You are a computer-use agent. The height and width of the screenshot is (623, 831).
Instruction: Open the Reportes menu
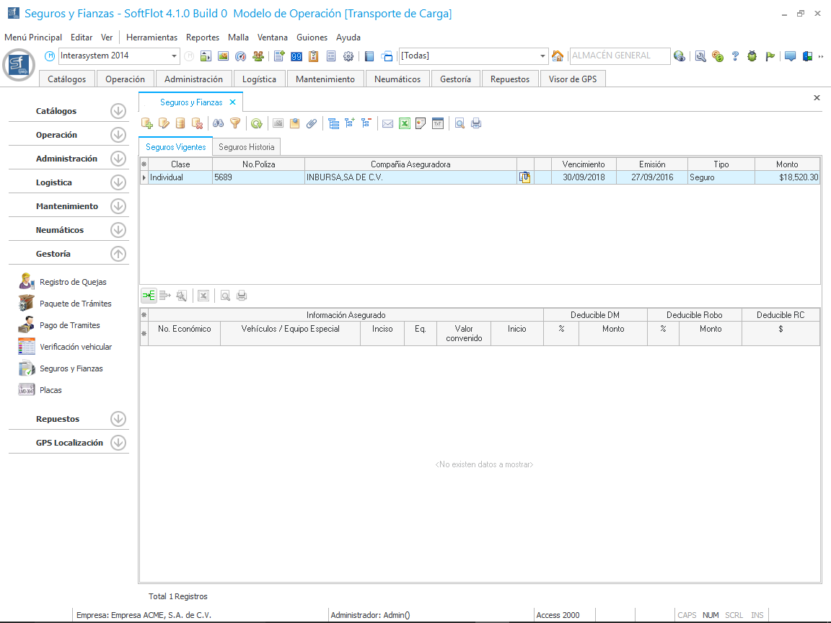click(202, 37)
